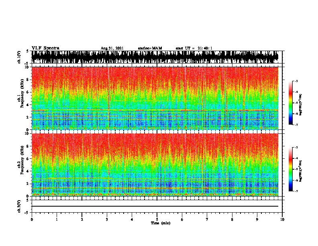Click the "5" minute tick label
The width and height of the screenshot is (318, 246).
(157, 219)
